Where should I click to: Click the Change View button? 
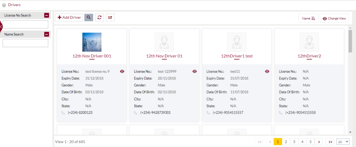point(334,18)
